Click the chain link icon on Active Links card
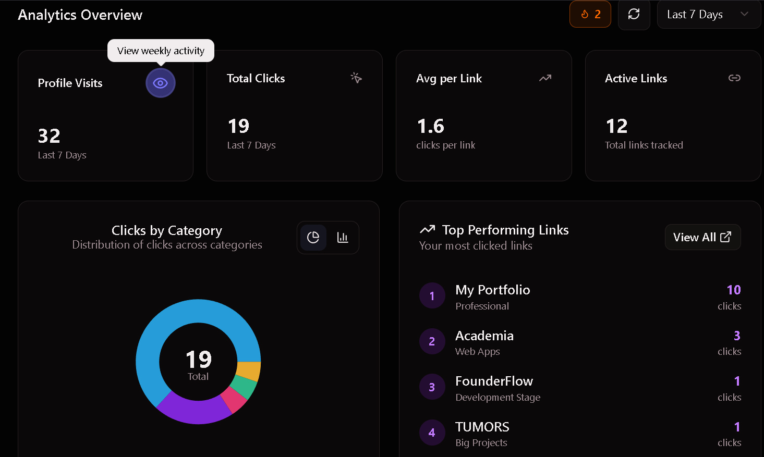The height and width of the screenshot is (457, 764). tap(734, 78)
